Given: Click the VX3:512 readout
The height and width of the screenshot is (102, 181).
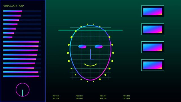Looking at the screenshot, I should tap(80, 98).
